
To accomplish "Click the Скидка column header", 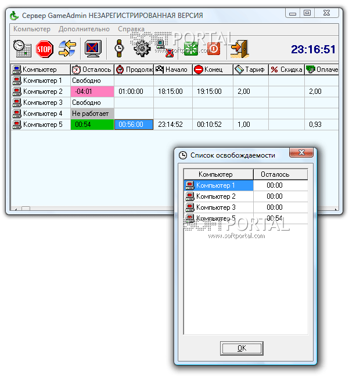I will [286, 70].
